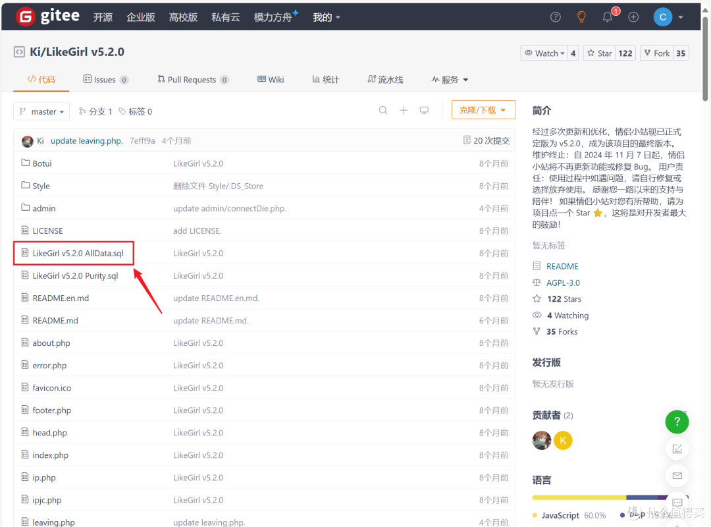This screenshot has width=711, height=527.
Task: Open 开源 in the top navigation
Action: pos(103,17)
